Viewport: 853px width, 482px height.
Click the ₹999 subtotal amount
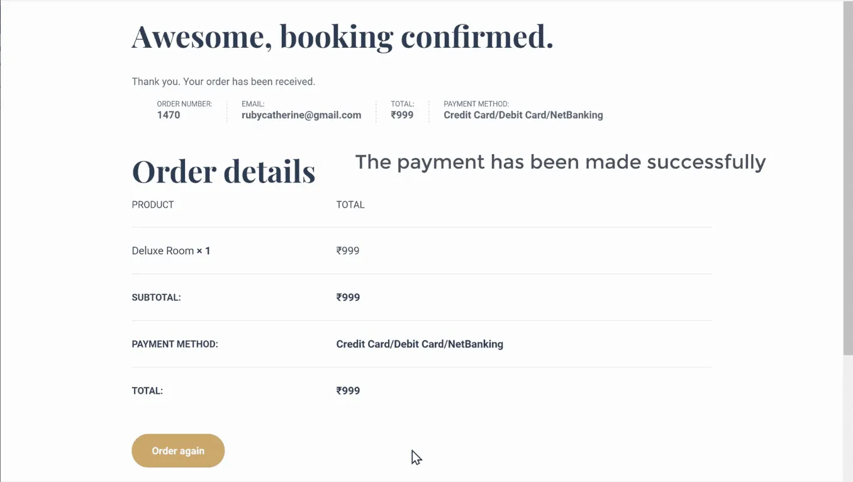[348, 298]
